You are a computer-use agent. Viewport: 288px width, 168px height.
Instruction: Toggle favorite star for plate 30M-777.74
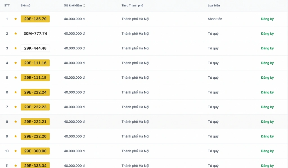point(16,33)
